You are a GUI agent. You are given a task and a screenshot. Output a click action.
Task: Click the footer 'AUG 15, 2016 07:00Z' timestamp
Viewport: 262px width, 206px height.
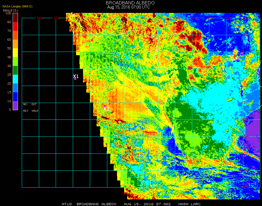tap(147, 204)
